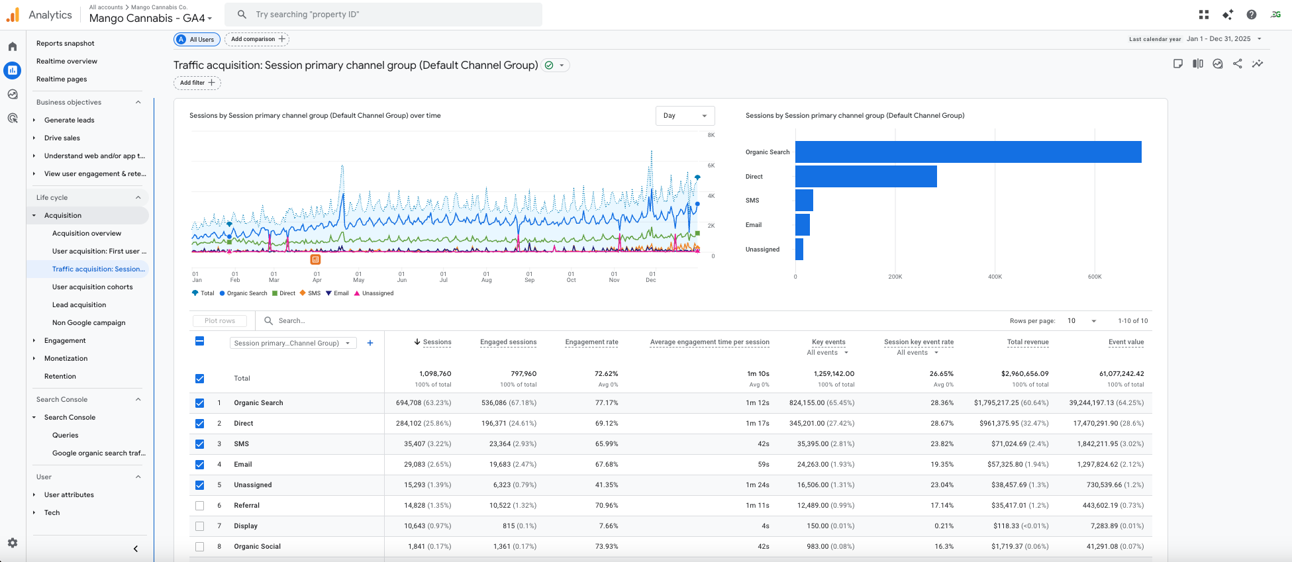Image resolution: width=1292 pixels, height=562 pixels.
Task: Open Key events All events dropdown
Action: click(828, 352)
